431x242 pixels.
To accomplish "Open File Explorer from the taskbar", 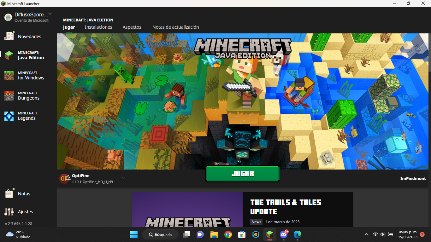I will pyautogui.click(x=214, y=234).
